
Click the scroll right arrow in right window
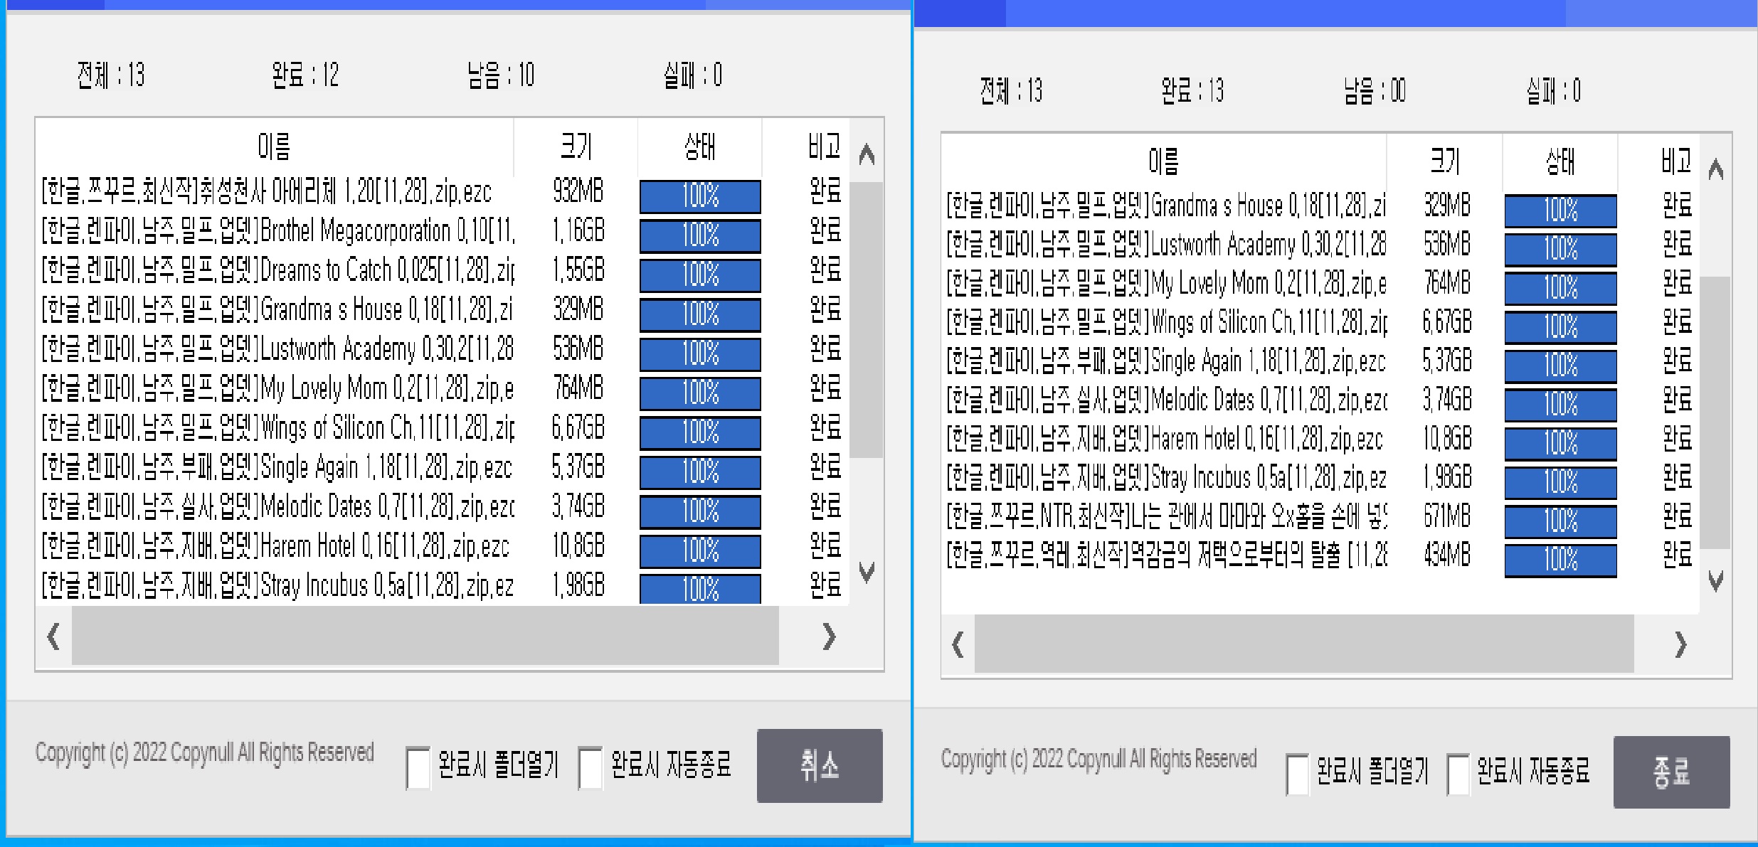pos(1680,644)
